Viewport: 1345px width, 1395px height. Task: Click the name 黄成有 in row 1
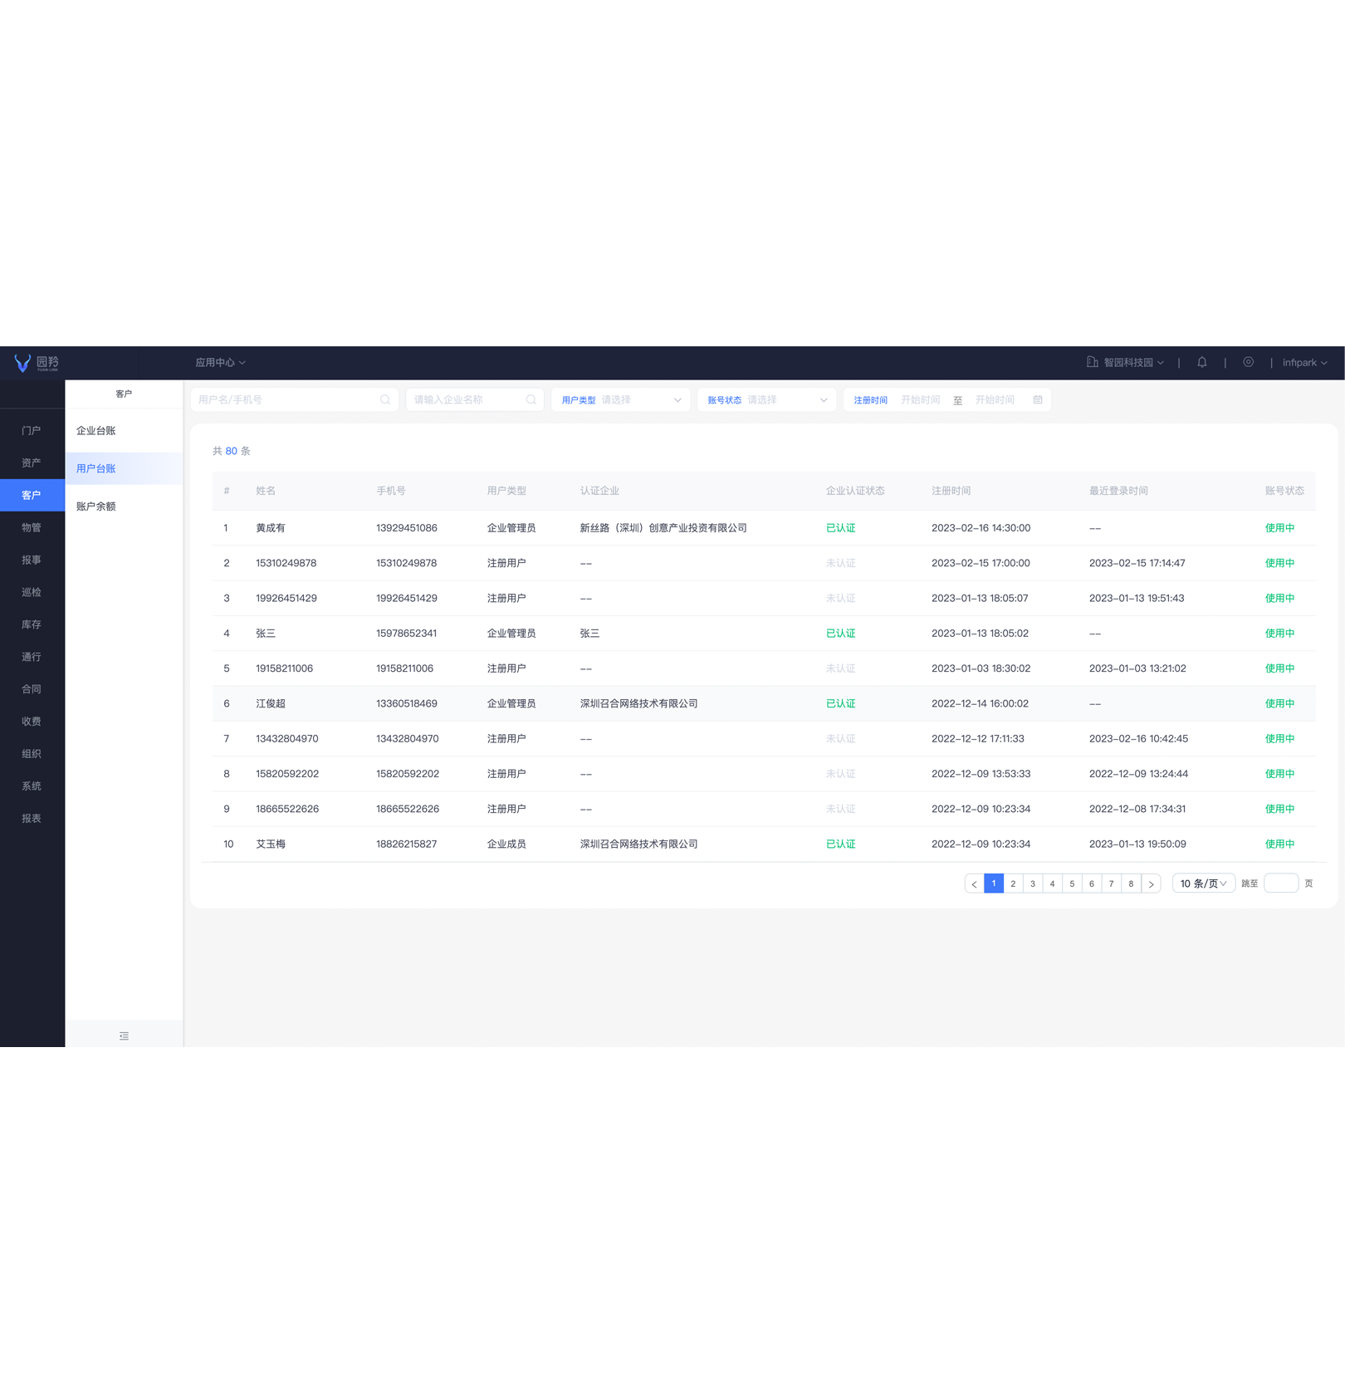click(271, 528)
